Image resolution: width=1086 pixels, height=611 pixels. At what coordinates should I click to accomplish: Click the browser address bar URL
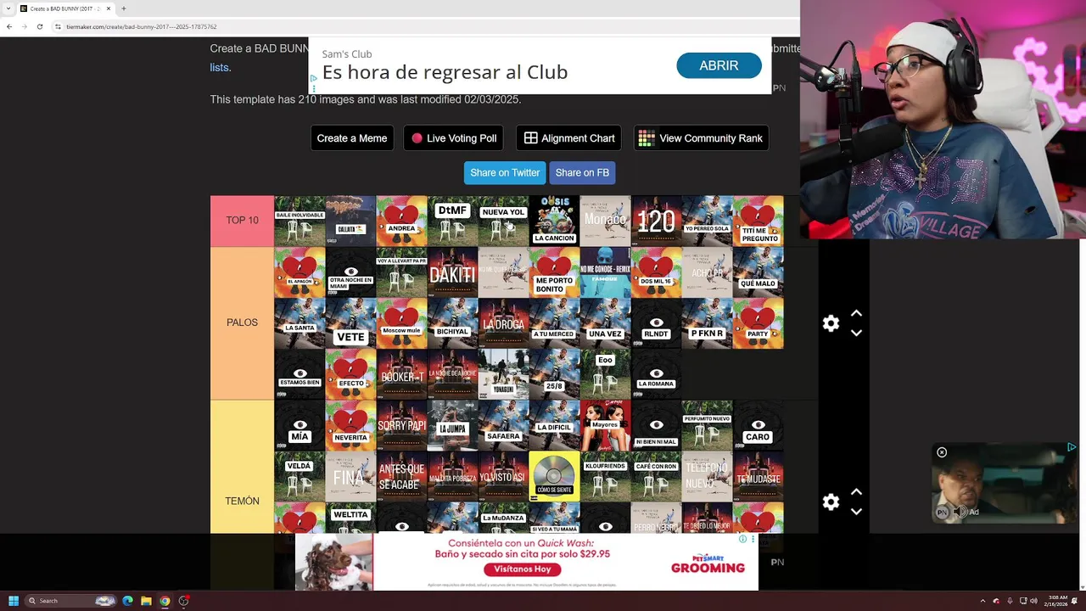pos(142,26)
